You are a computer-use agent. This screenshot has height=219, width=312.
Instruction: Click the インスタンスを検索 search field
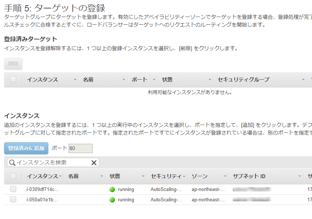coord(52,163)
